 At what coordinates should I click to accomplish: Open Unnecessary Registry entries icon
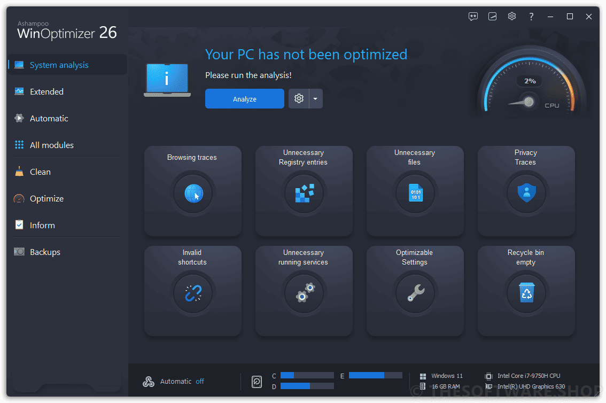tap(304, 193)
